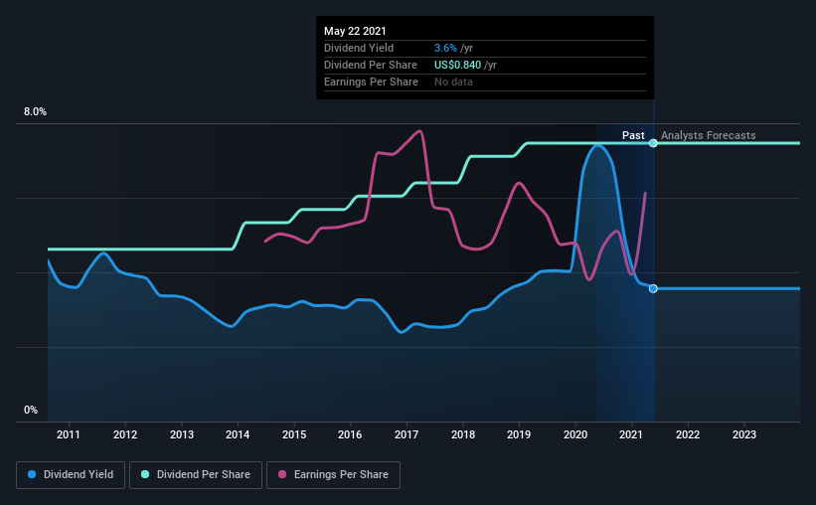Click the 2020 year label
The image size is (816, 505).
pos(575,434)
